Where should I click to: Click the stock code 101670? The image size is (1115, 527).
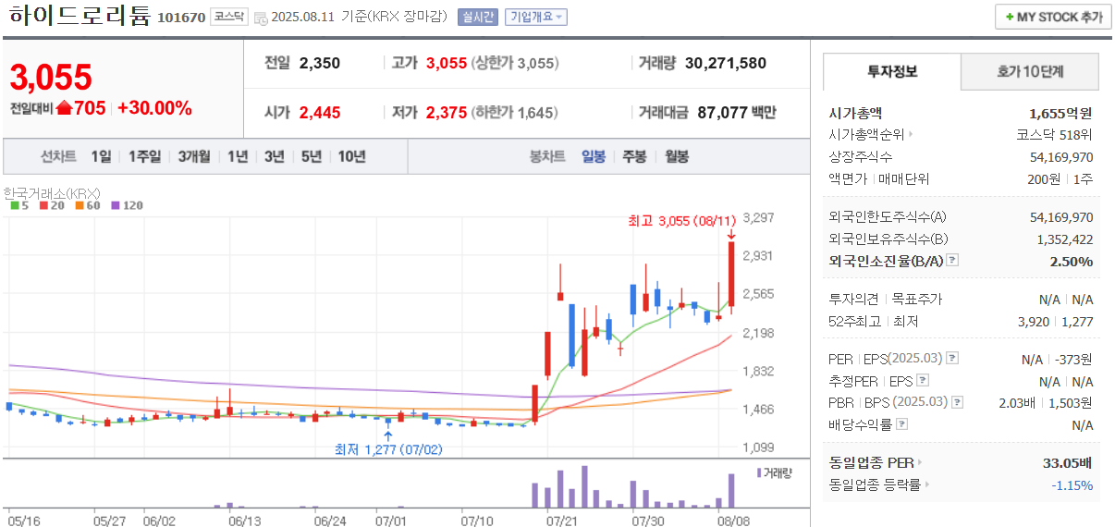pyautogui.click(x=181, y=18)
